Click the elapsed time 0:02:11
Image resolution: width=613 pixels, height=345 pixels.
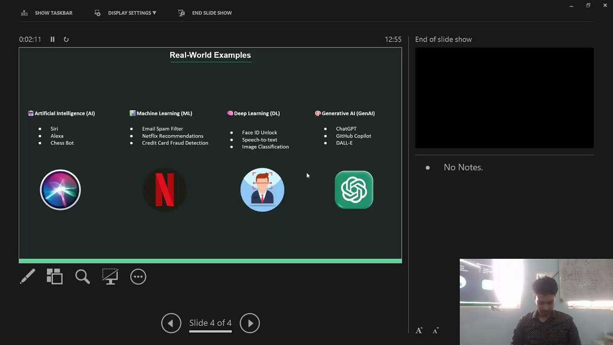pyautogui.click(x=30, y=39)
